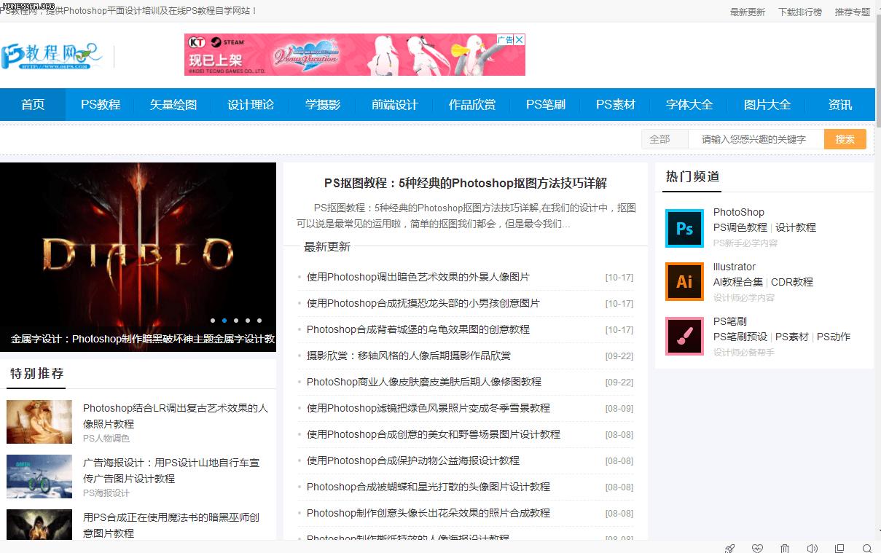
Task: Click the pink PS笔刷 brush icon
Action: [x=684, y=336]
